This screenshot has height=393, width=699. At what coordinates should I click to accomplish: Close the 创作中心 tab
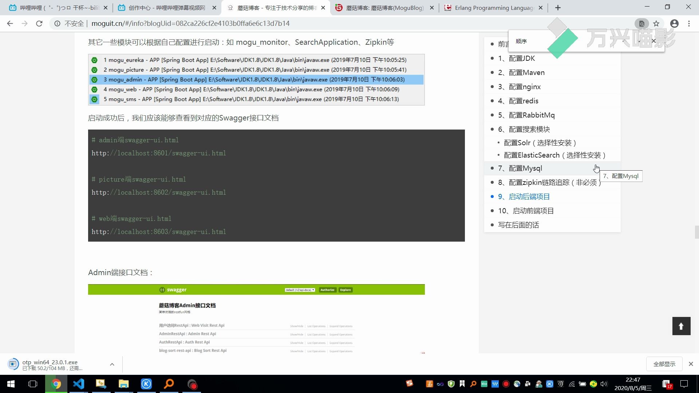pos(214,8)
